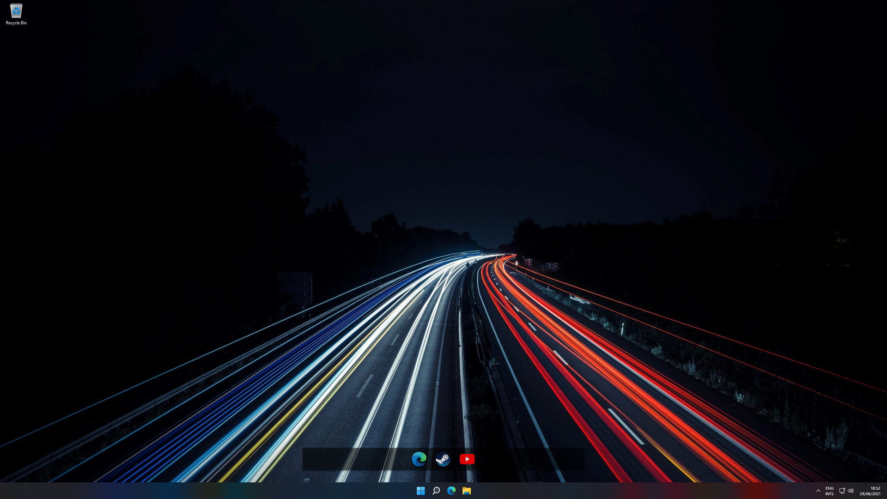The height and width of the screenshot is (499, 887).
Task: Open the Recycle Bin
Action: 16,10
